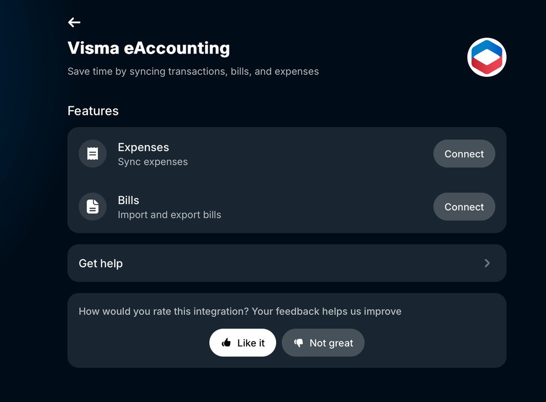546x402 pixels.
Task: Click the Import and export bills text
Action: click(x=169, y=215)
